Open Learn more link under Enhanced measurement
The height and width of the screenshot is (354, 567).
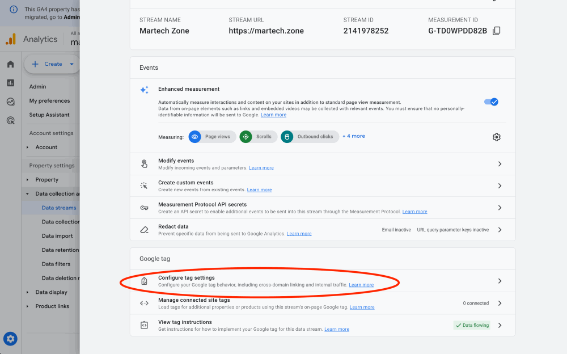coord(273,115)
